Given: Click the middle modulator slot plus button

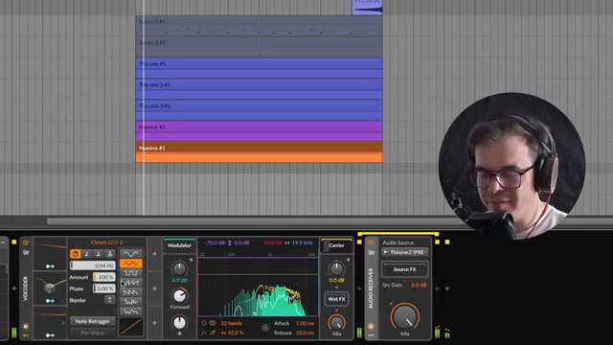Looking at the screenshot, I should (x=155, y=288).
